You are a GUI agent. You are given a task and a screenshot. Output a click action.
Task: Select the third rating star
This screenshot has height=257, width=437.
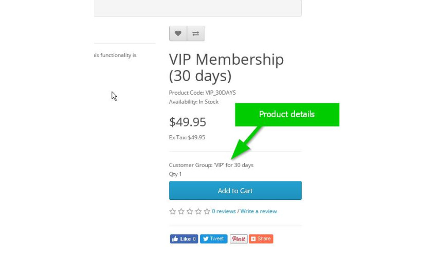(190, 212)
